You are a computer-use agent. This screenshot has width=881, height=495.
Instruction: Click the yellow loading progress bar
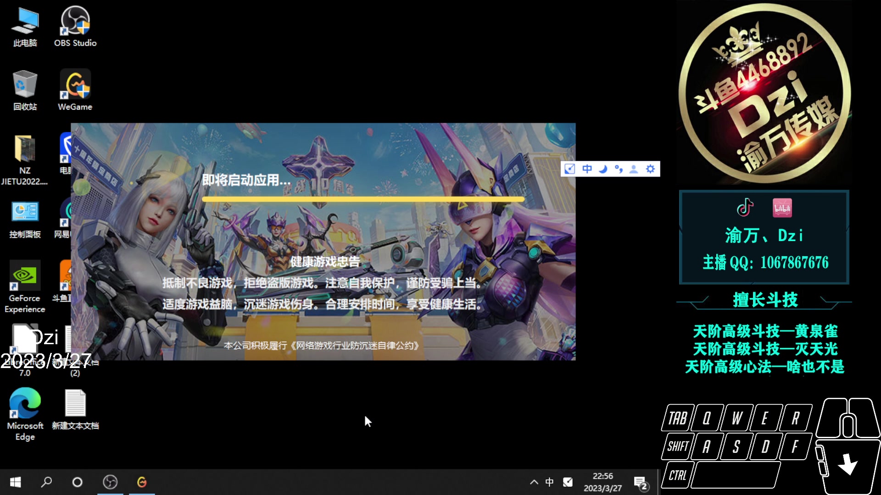[x=363, y=199]
